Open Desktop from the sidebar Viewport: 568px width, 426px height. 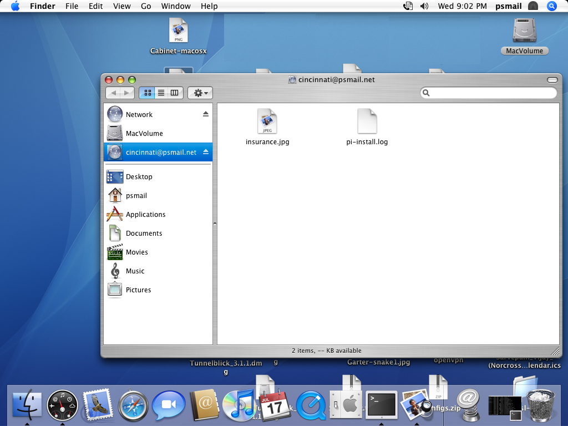pos(158,177)
